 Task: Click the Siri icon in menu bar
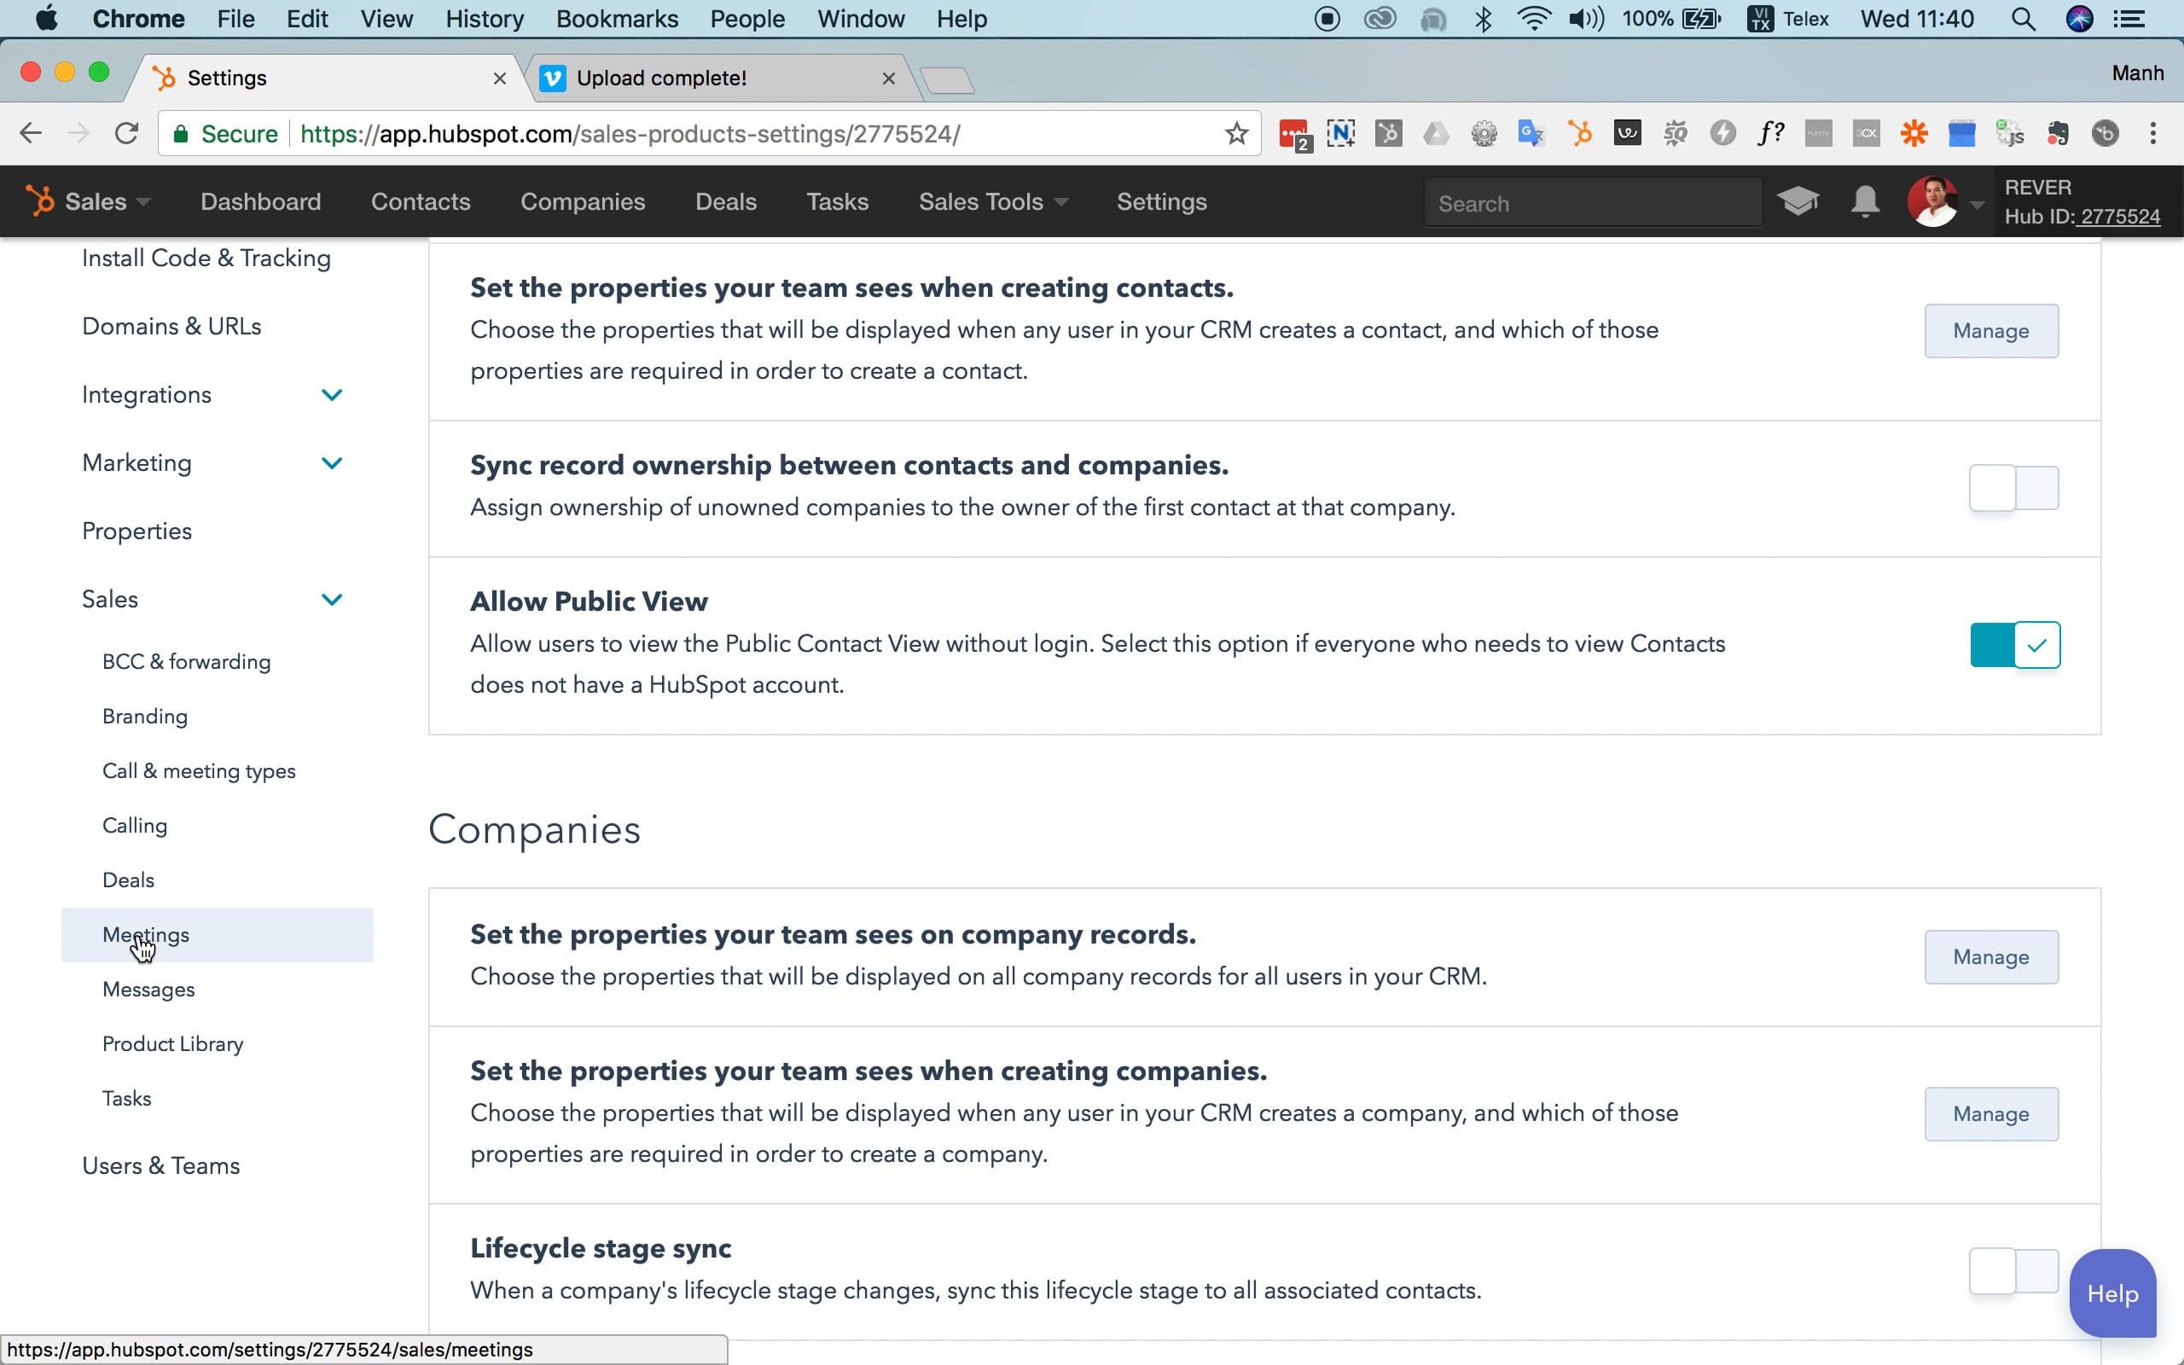tap(2079, 19)
